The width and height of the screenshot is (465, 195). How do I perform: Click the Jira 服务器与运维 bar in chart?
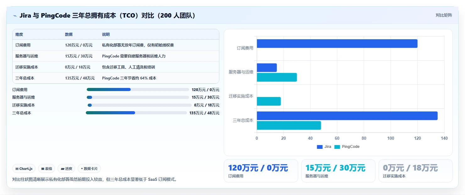click(x=267, y=68)
